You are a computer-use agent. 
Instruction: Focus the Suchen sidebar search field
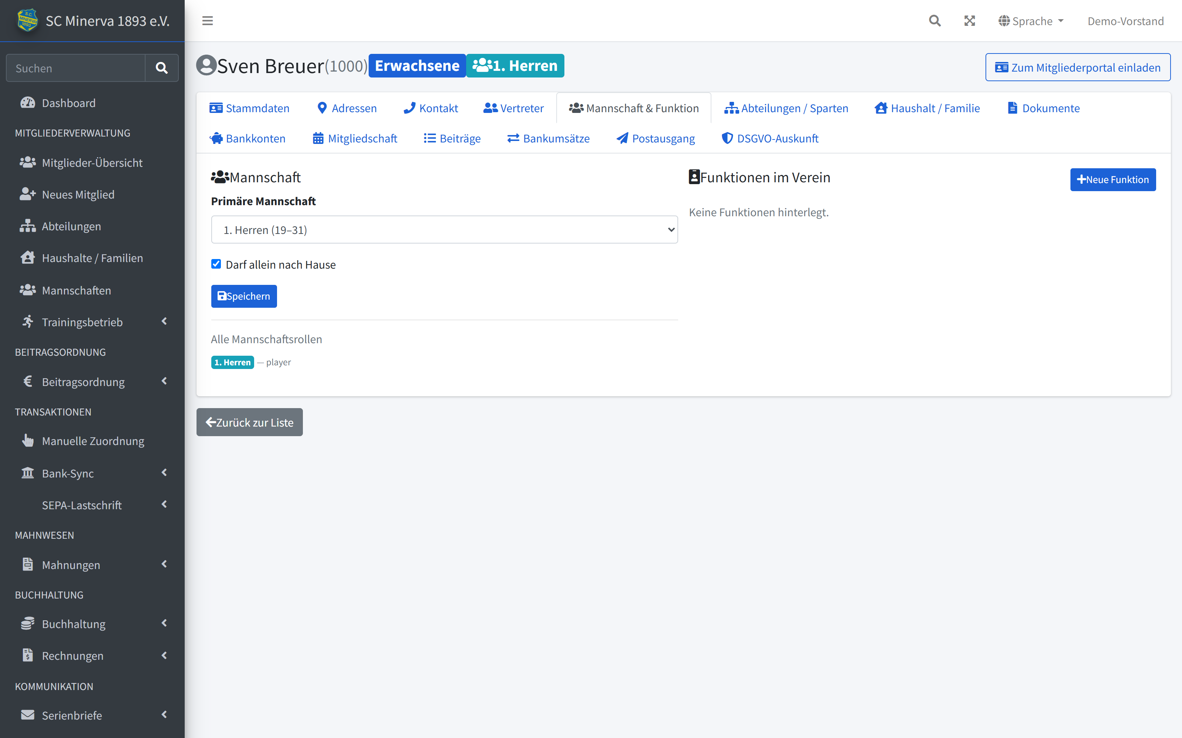76,68
